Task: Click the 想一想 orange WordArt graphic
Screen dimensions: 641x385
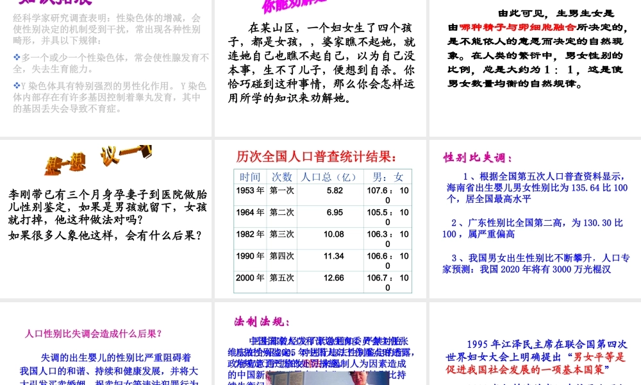Action: 65,164
